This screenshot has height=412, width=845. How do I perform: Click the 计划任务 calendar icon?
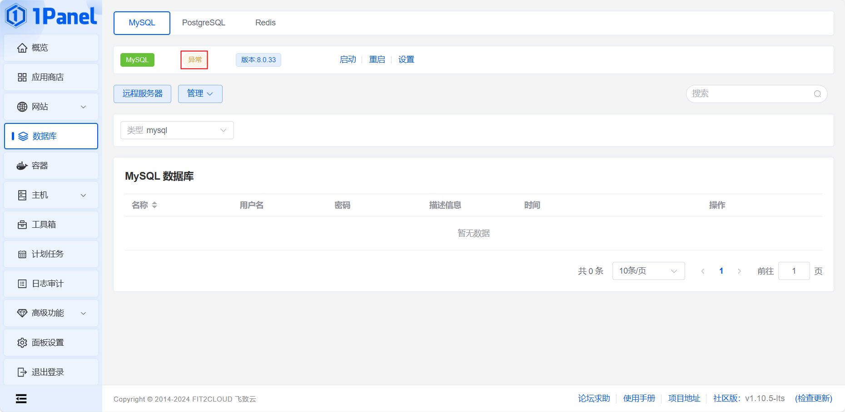[22, 254]
